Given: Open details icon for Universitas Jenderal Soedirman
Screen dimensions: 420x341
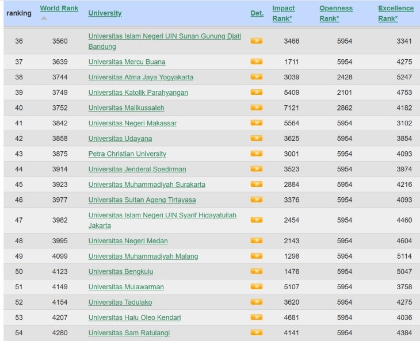Looking at the screenshot, I should 257,168.
